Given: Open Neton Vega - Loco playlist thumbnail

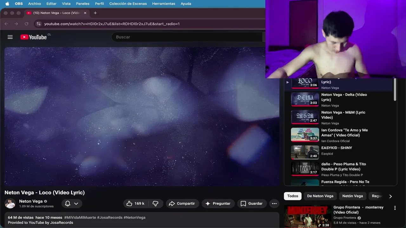Looking at the screenshot, I should coord(305,83).
